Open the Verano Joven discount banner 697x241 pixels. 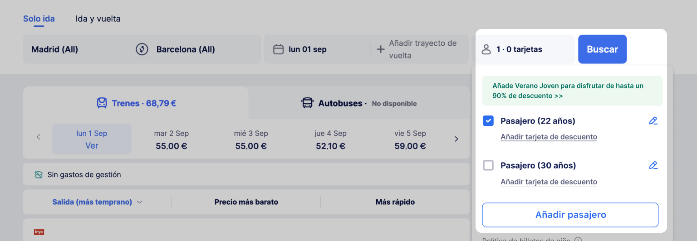(572, 91)
